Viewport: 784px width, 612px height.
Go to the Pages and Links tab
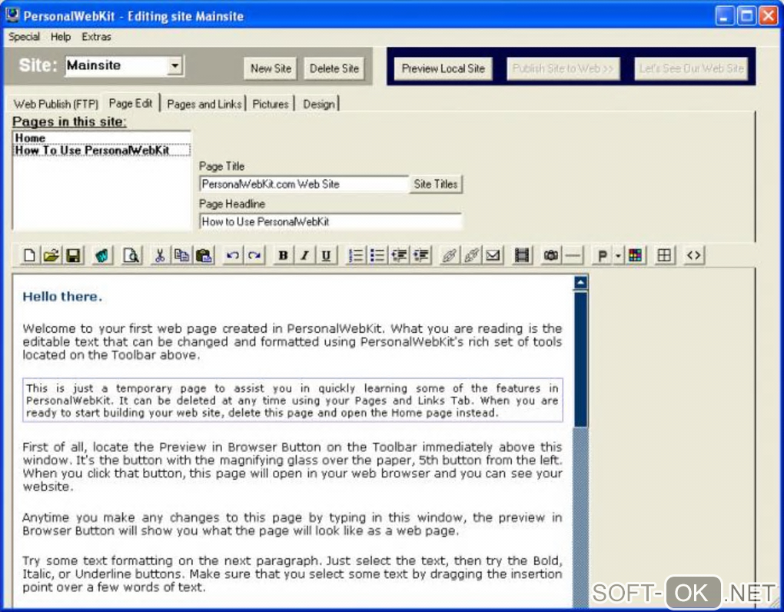coord(204,104)
